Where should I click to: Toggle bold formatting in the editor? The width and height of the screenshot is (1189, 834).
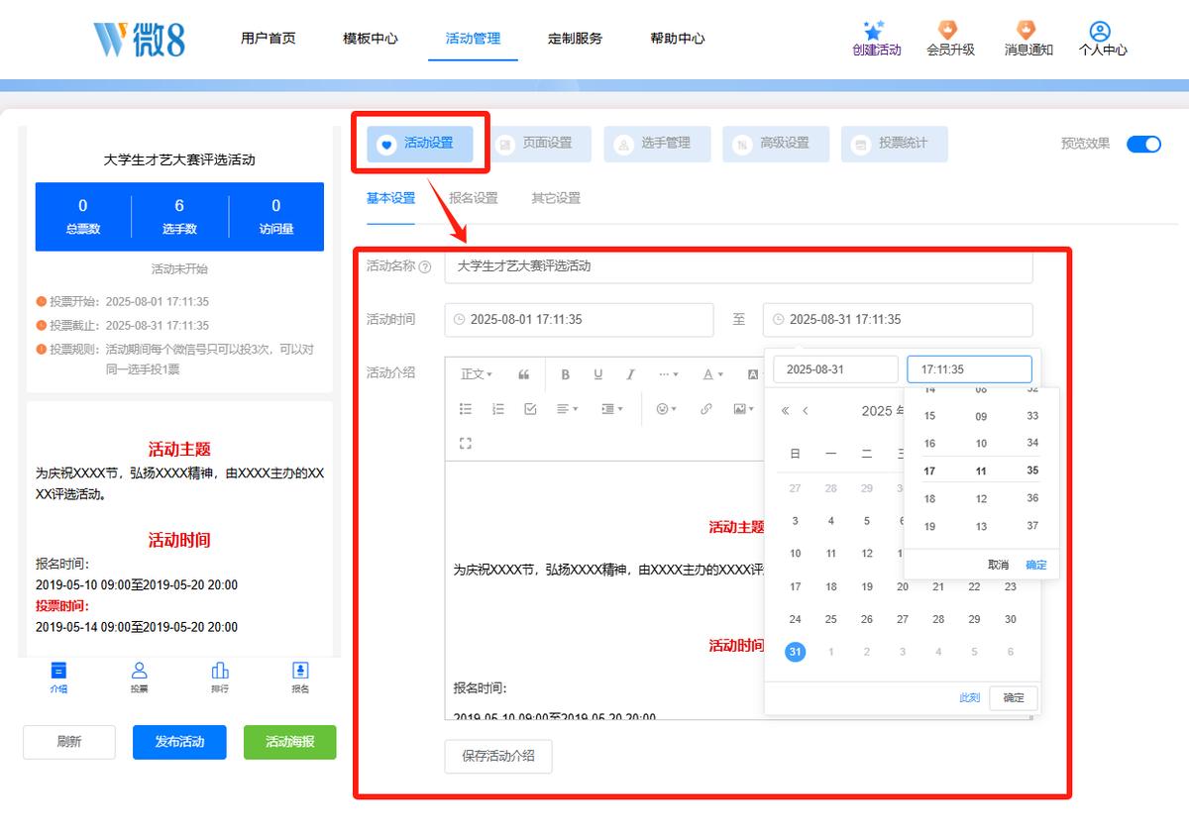[566, 374]
